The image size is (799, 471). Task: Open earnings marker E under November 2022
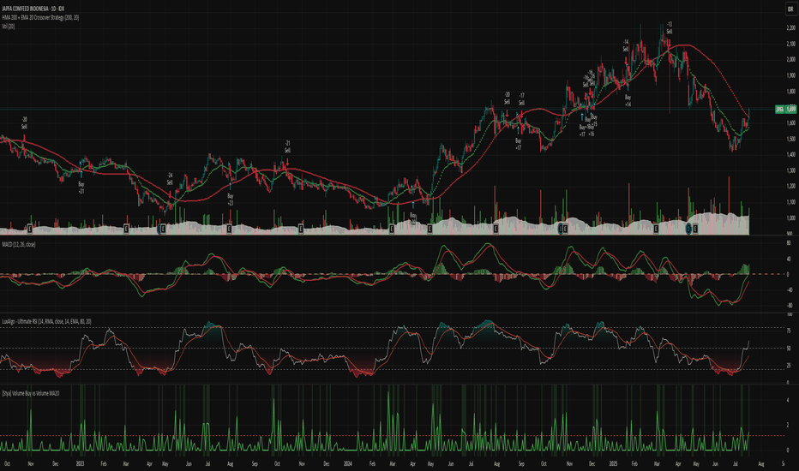point(29,230)
